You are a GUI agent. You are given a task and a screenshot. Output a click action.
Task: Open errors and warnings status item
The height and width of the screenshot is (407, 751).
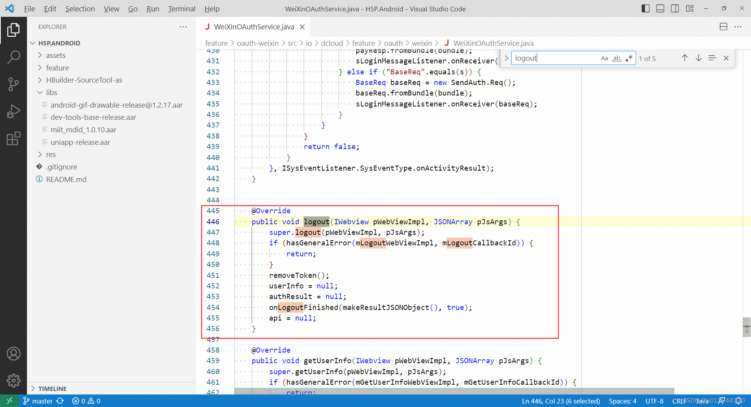[86, 401]
